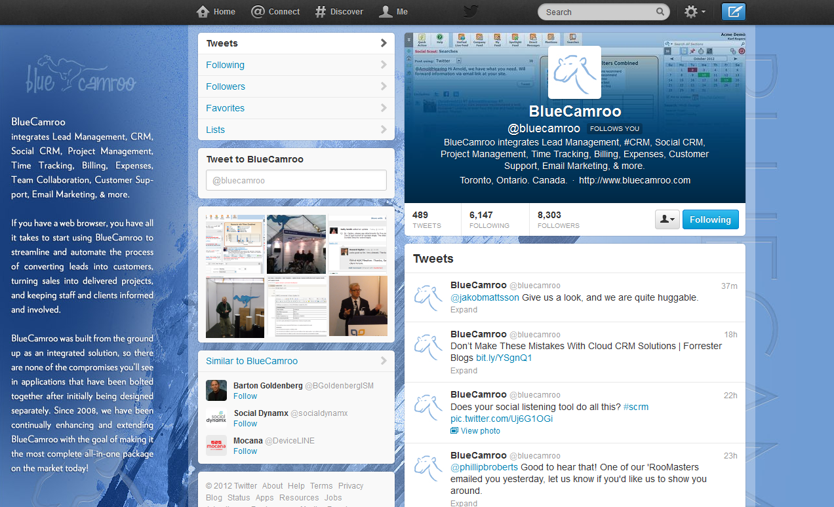
Task: Open the Connect tab
Action: pyautogui.click(x=275, y=12)
